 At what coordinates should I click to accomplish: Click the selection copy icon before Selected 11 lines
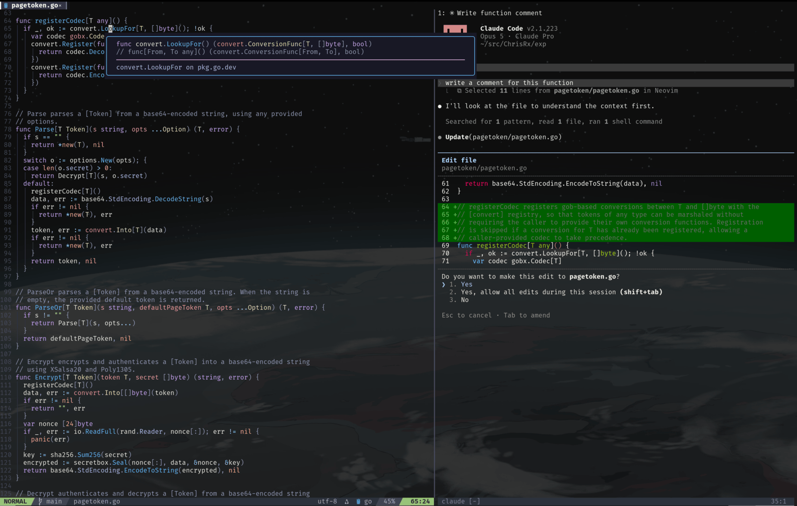pos(459,91)
